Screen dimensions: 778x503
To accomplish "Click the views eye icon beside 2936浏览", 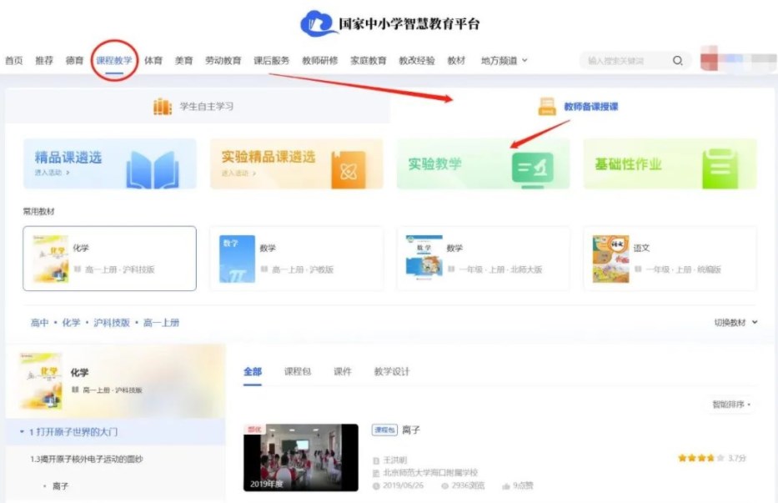I will tap(445, 485).
